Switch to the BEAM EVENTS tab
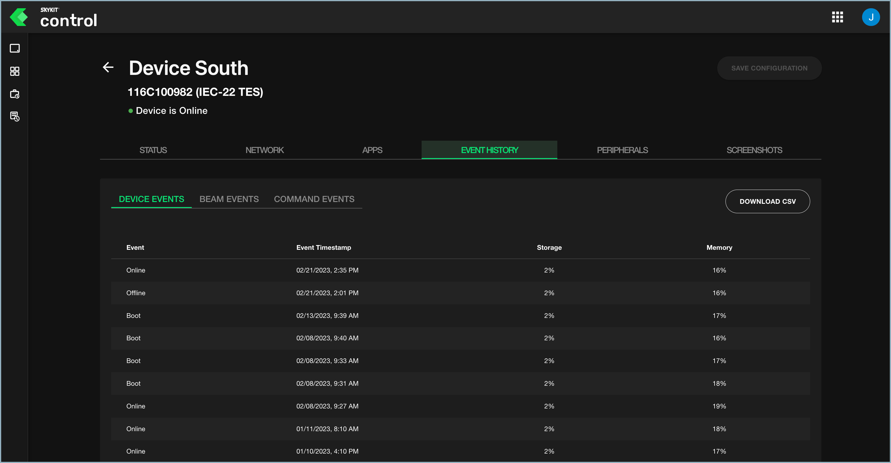891x463 pixels. coord(229,199)
